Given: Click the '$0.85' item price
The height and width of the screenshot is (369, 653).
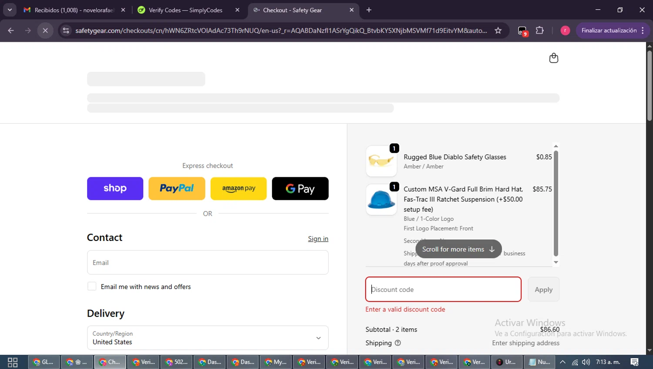Looking at the screenshot, I should click(x=544, y=157).
